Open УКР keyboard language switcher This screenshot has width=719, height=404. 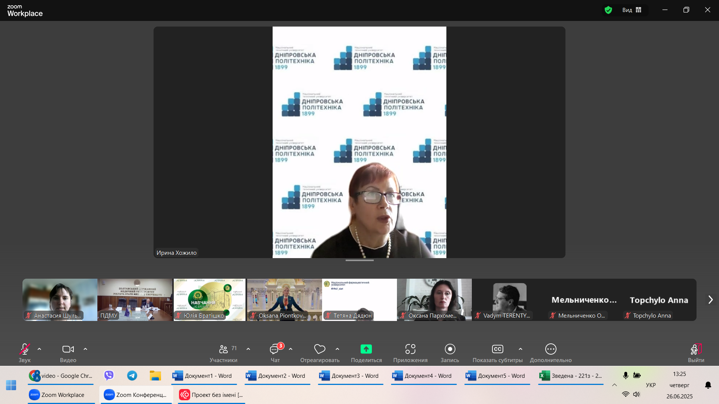pyautogui.click(x=651, y=385)
